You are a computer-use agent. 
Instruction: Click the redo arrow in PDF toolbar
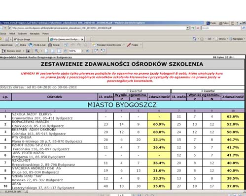tap(79, 45)
